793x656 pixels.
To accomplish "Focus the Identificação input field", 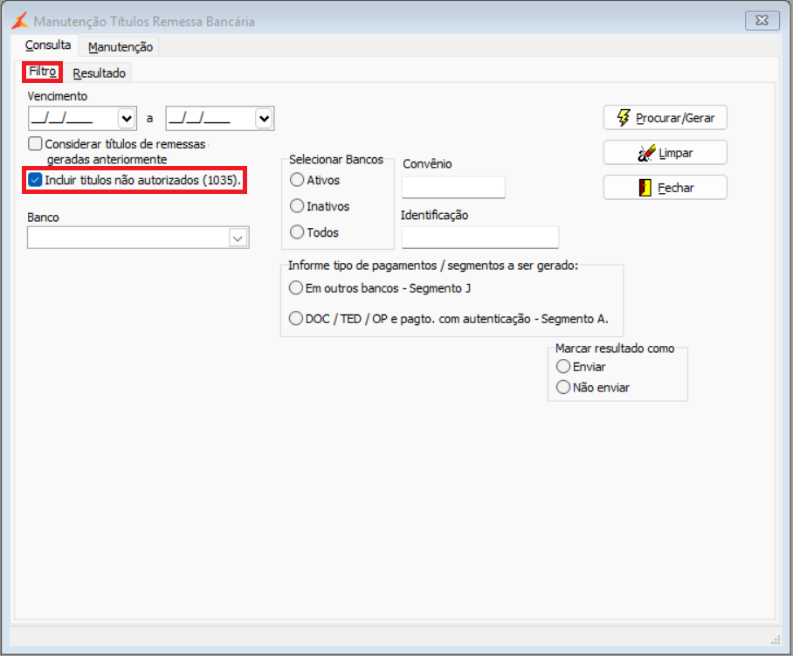I will [480, 238].
